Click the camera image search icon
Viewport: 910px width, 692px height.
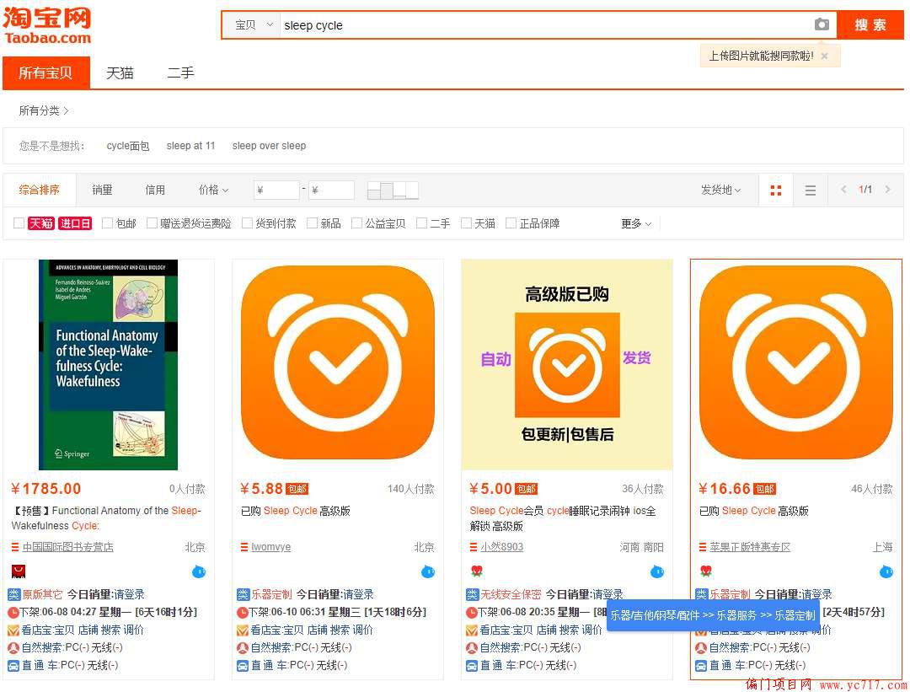click(822, 24)
